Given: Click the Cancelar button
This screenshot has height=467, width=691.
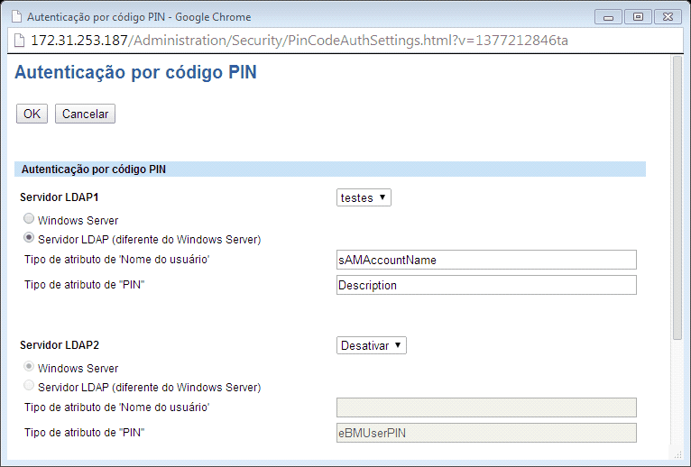Looking at the screenshot, I should (x=85, y=114).
